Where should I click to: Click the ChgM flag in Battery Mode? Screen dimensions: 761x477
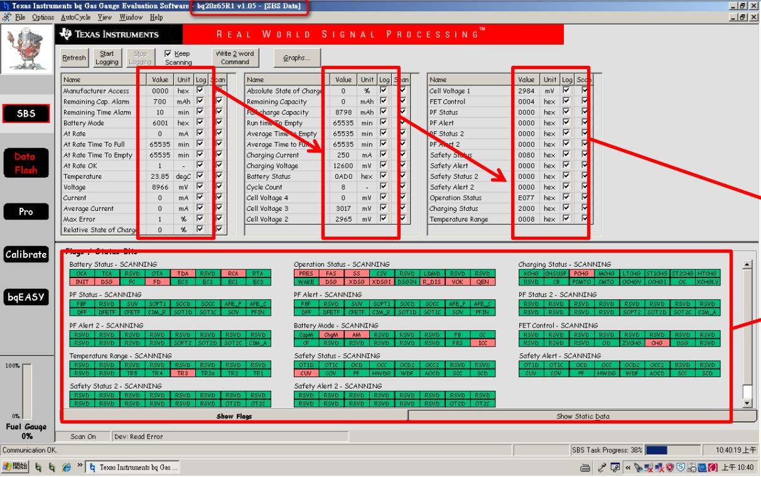click(x=331, y=335)
